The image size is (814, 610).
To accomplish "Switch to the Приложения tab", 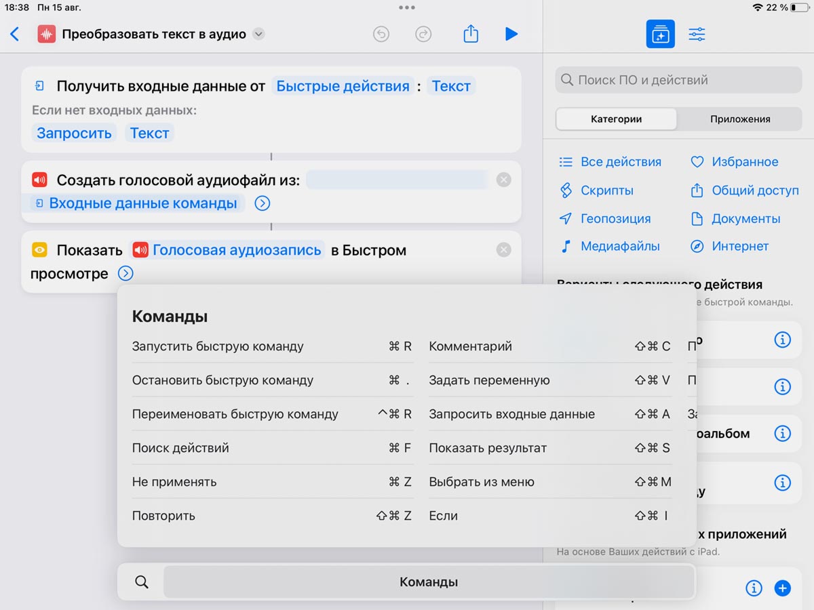I will pos(740,119).
